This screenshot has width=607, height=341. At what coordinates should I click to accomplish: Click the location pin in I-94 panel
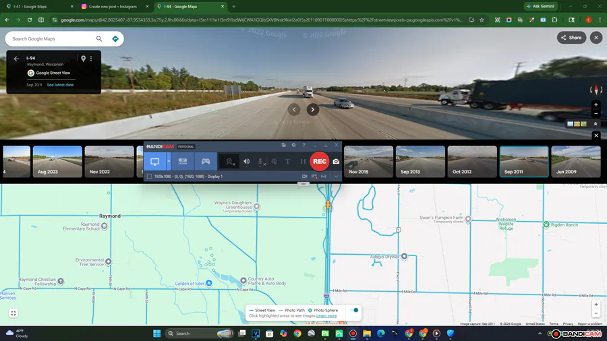(83, 59)
